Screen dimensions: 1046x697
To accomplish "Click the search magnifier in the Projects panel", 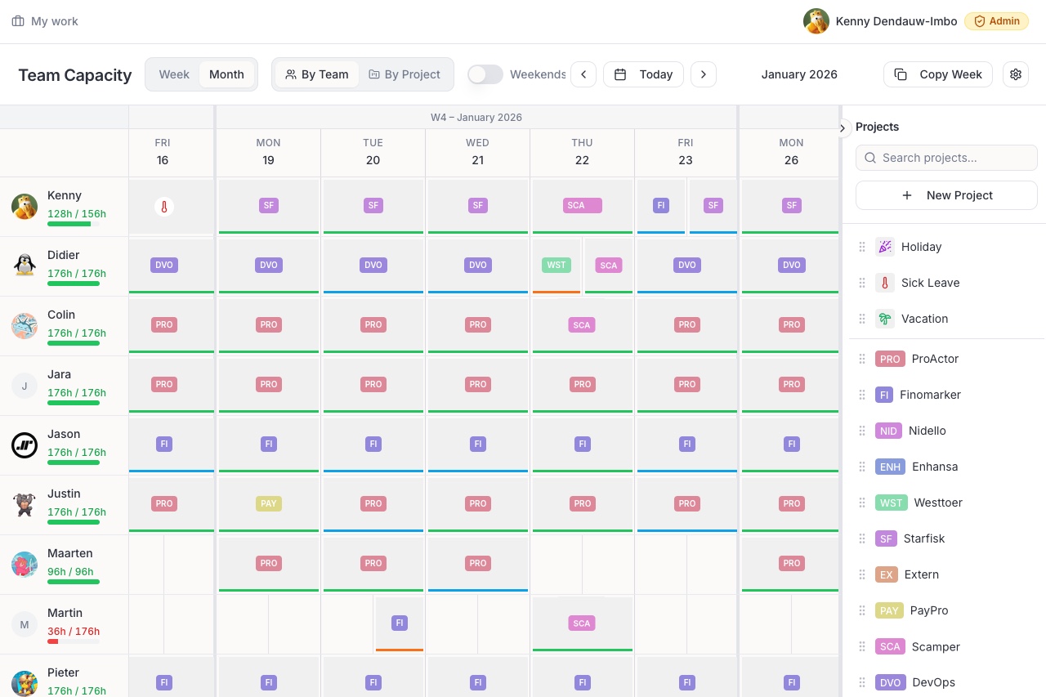I will coord(870,158).
